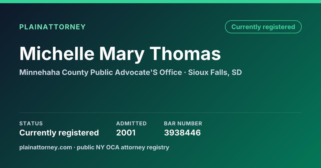Click the STATUS label

pos(31,123)
